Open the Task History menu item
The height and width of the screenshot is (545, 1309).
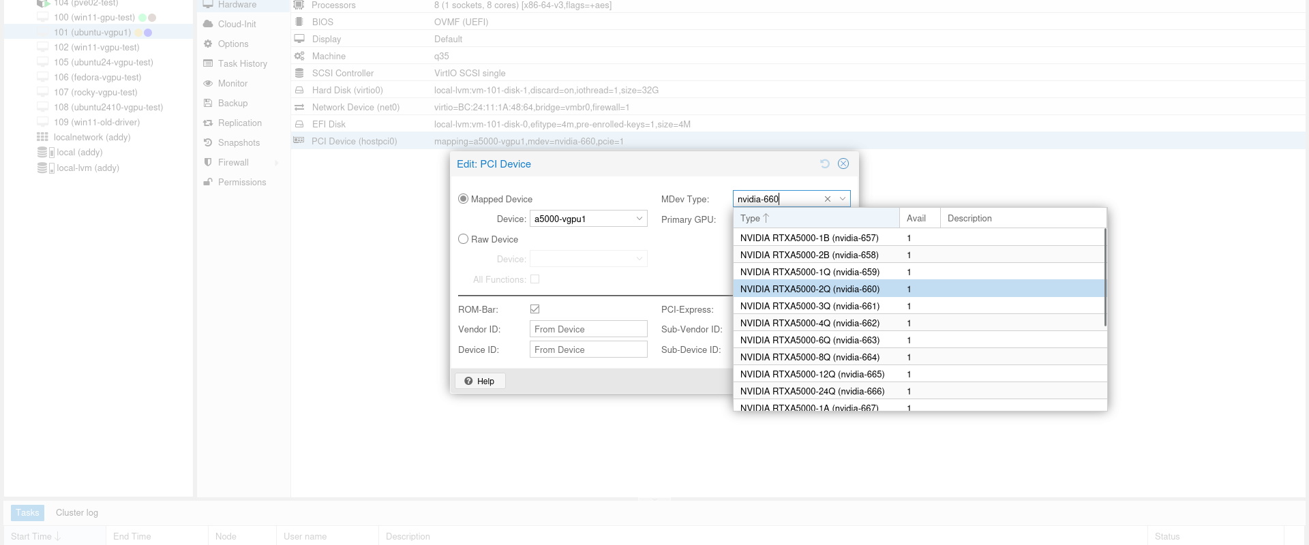pos(243,63)
